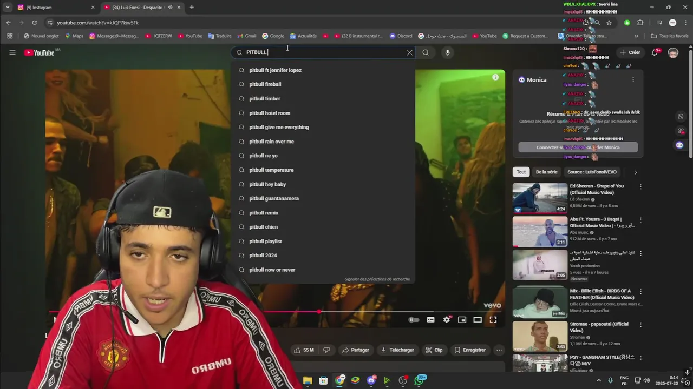693x389 pixels.
Task: Seek on the red video progress bar
Action: (275, 312)
